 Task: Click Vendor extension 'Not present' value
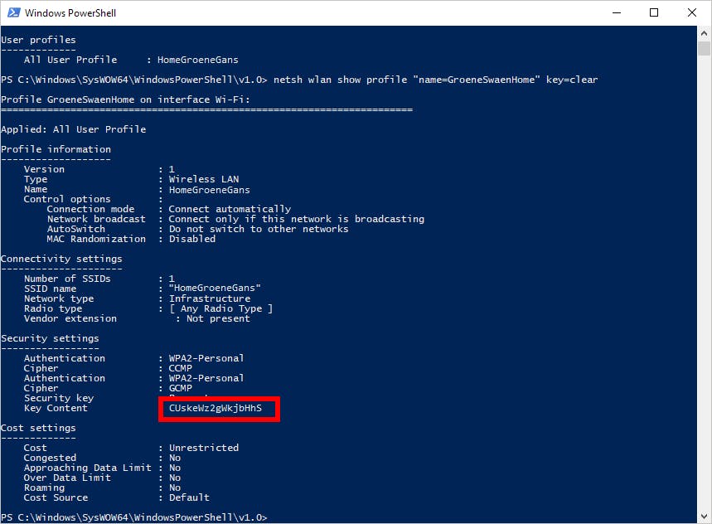tap(218, 318)
